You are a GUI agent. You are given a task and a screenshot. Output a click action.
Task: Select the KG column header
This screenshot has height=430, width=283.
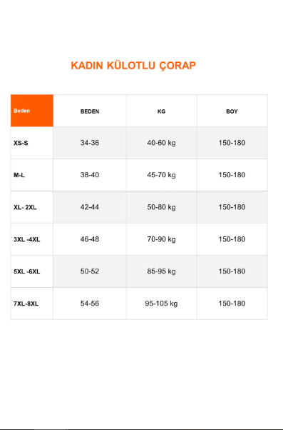coord(162,111)
